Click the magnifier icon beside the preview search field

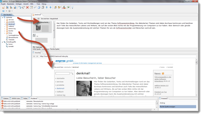click(72, 73)
